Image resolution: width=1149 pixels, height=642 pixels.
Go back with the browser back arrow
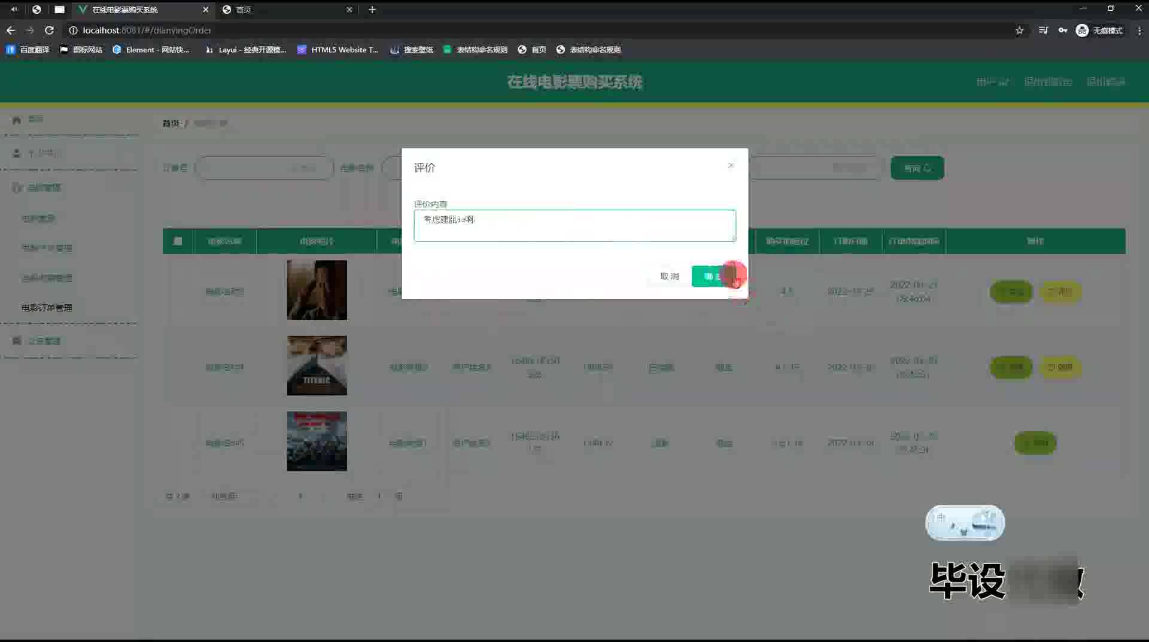pyautogui.click(x=11, y=30)
